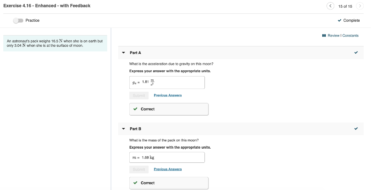Click the Complete status label
372x190 pixels.
point(351,20)
